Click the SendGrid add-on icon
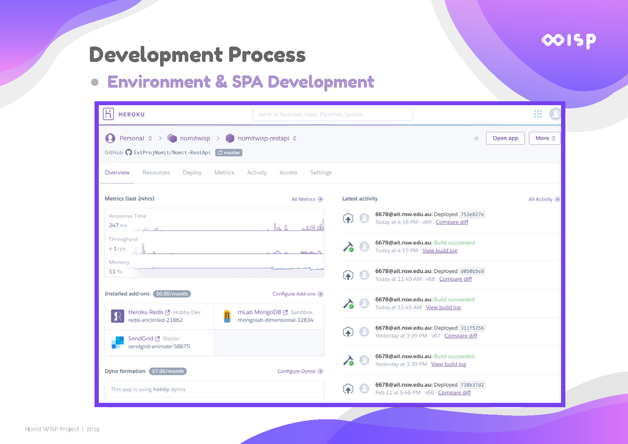The image size is (628, 444). tap(117, 342)
